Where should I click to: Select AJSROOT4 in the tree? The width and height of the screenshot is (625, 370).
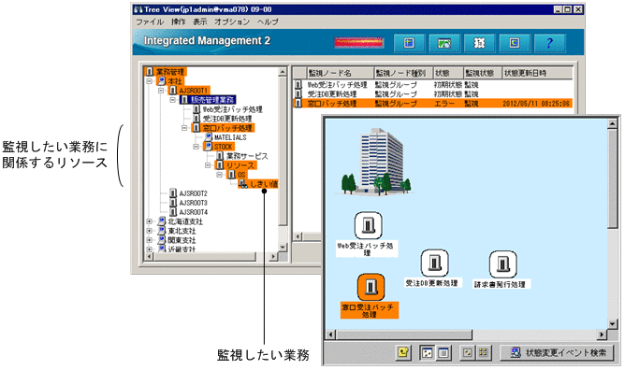coord(194,212)
